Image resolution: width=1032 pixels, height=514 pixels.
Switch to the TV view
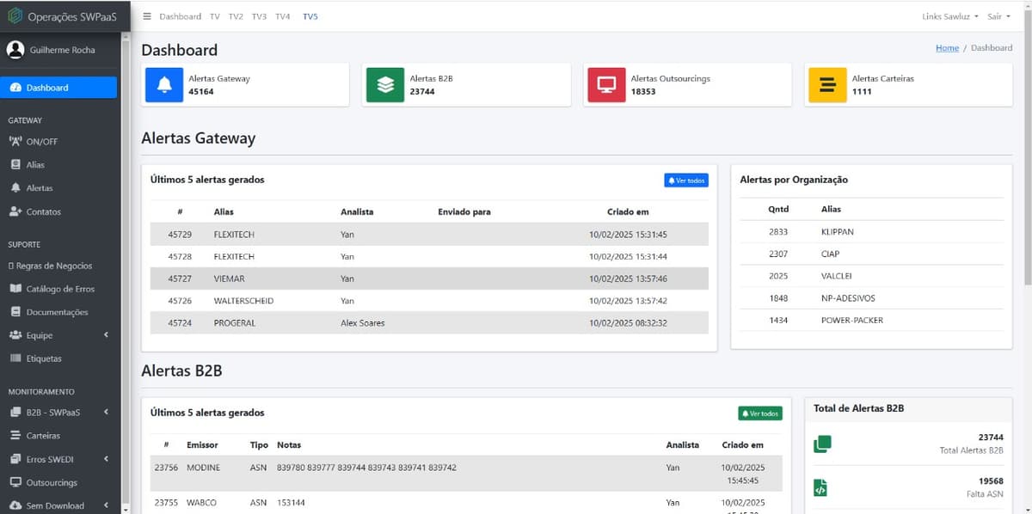(x=214, y=16)
